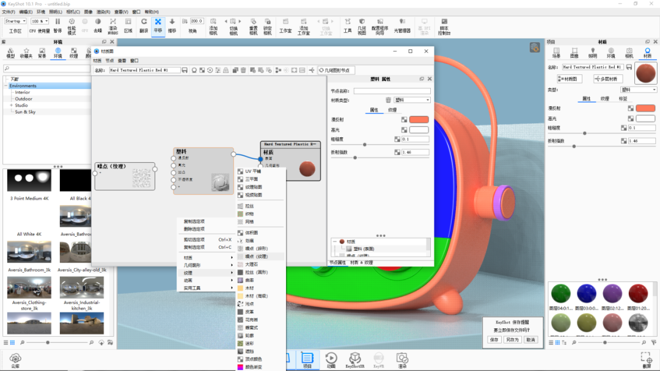Switch to the 纹理 tab in library panel
660x371 pixels.
coord(74,53)
